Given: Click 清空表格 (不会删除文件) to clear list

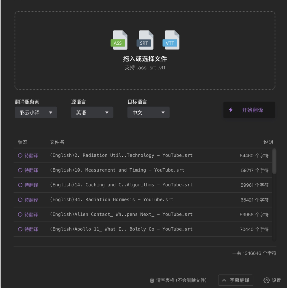Looking at the screenshot, I should [181, 280].
